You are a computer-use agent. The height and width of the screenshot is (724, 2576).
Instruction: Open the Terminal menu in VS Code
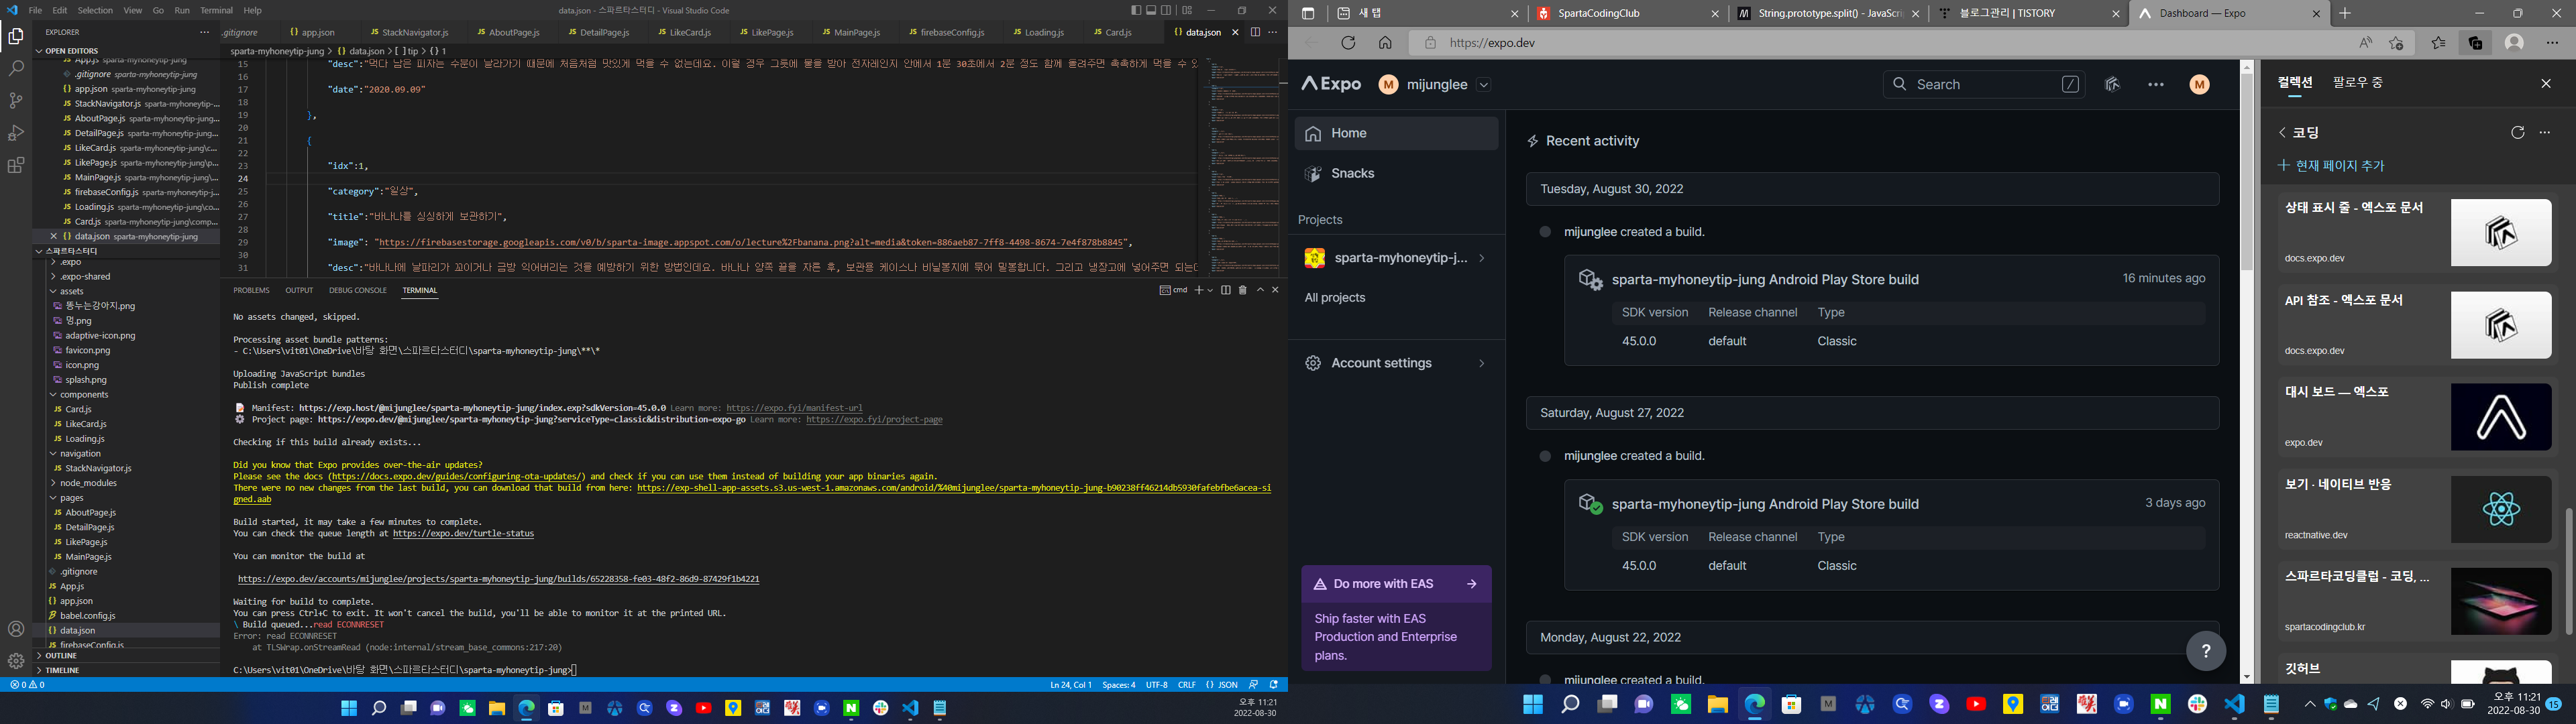click(x=216, y=10)
